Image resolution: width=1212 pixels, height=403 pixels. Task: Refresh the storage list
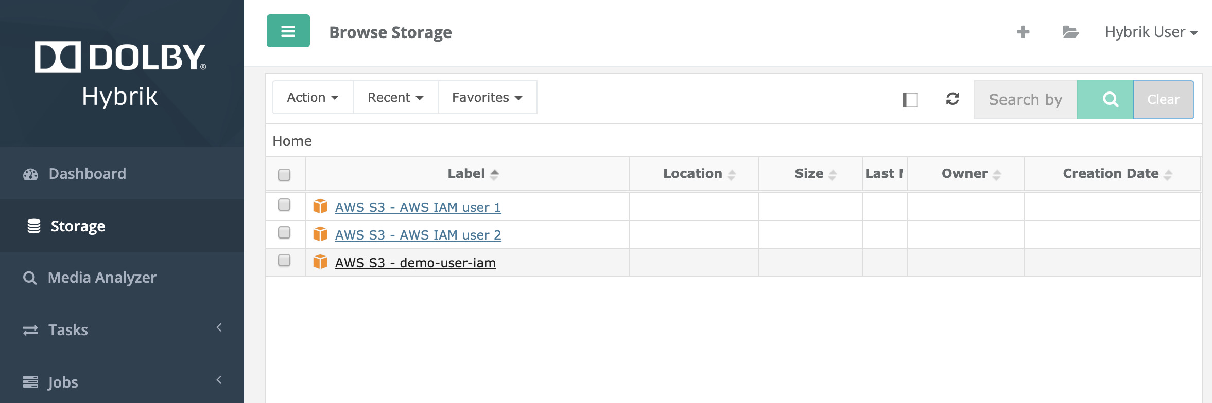pyautogui.click(x=953, y=99)
